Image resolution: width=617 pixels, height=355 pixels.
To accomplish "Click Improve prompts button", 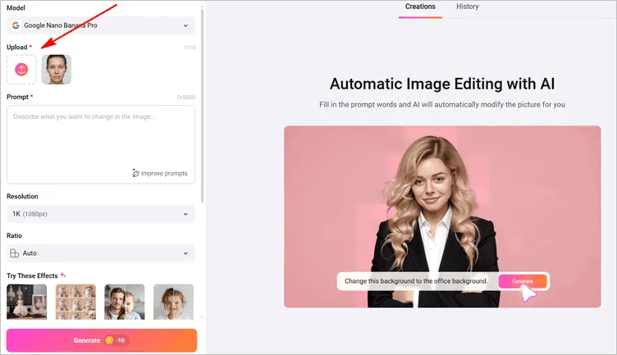I will tap(160, 173).
